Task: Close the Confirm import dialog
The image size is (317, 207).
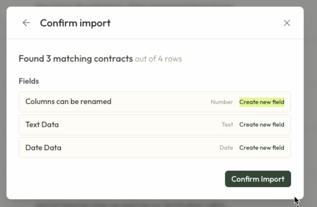Action: click(287, 23)
